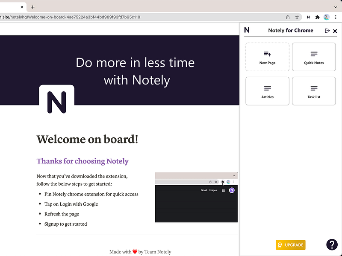
Task: Click the yellow UPGRADE button
Action: coord(290,244)
